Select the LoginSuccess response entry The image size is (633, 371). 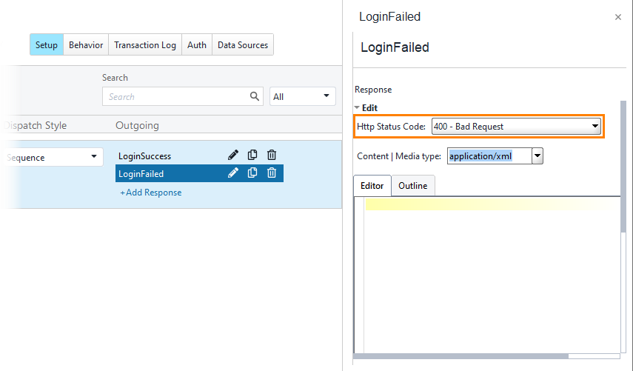[144, 156]
